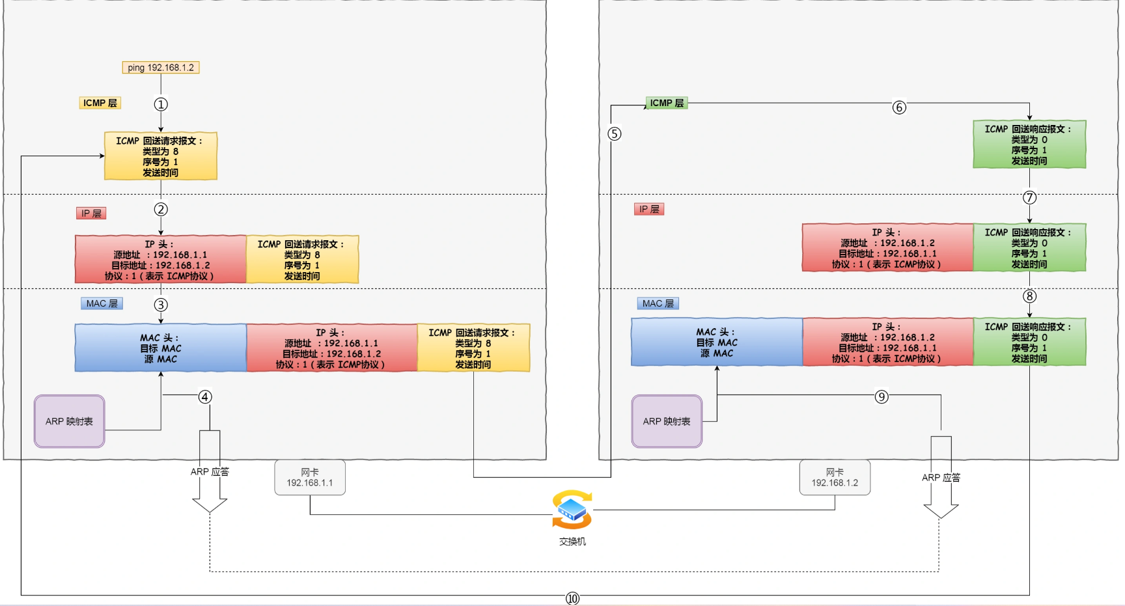Click the blue 'MAC 层' label on the right host

658,303
